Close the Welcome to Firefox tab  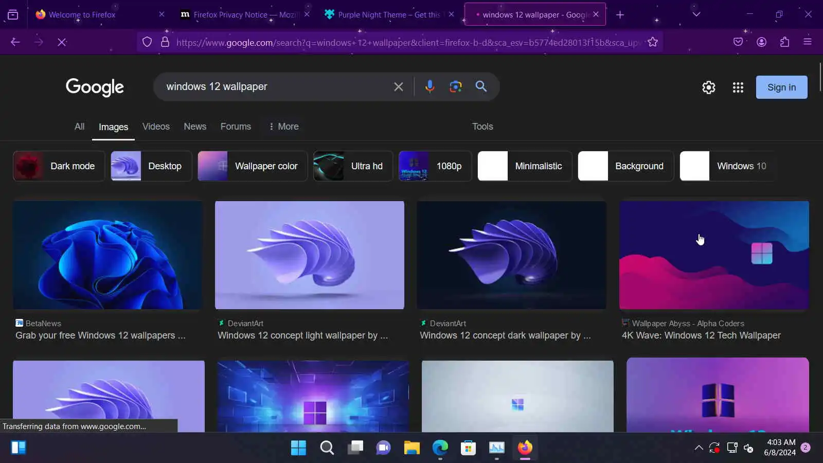162,14
